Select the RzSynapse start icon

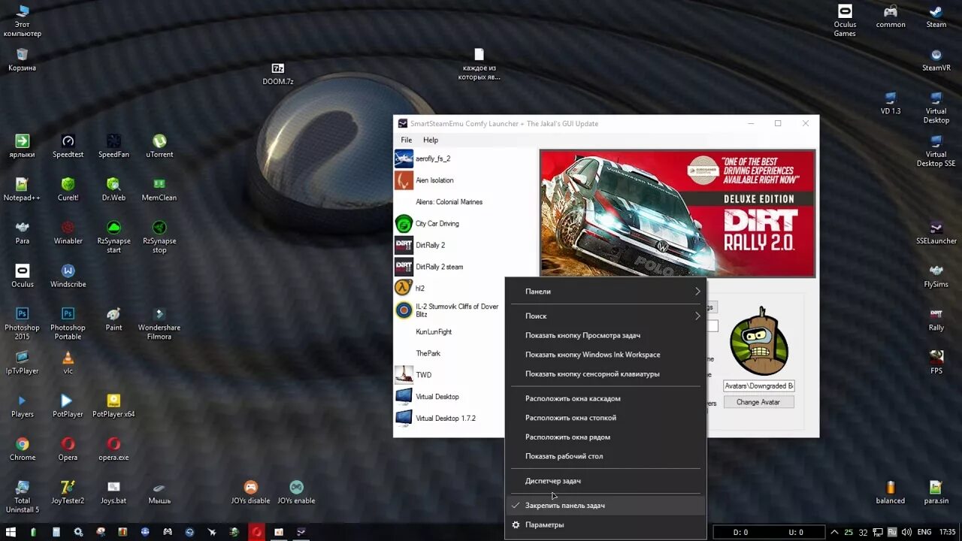[x=113, y=237]
